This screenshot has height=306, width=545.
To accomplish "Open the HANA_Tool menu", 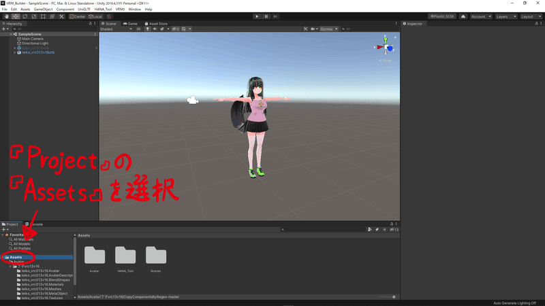I will click(x=103, y=10).
